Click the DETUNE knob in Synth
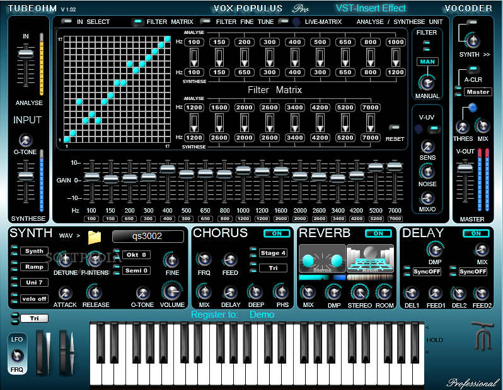 [65, 260]
